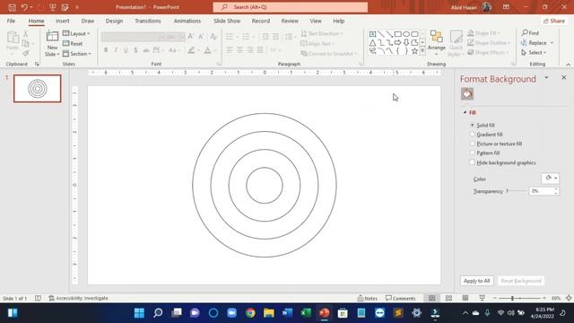Pick the Star shape in the shapes gallery
The image size is (574, 323).
point(414,51)
